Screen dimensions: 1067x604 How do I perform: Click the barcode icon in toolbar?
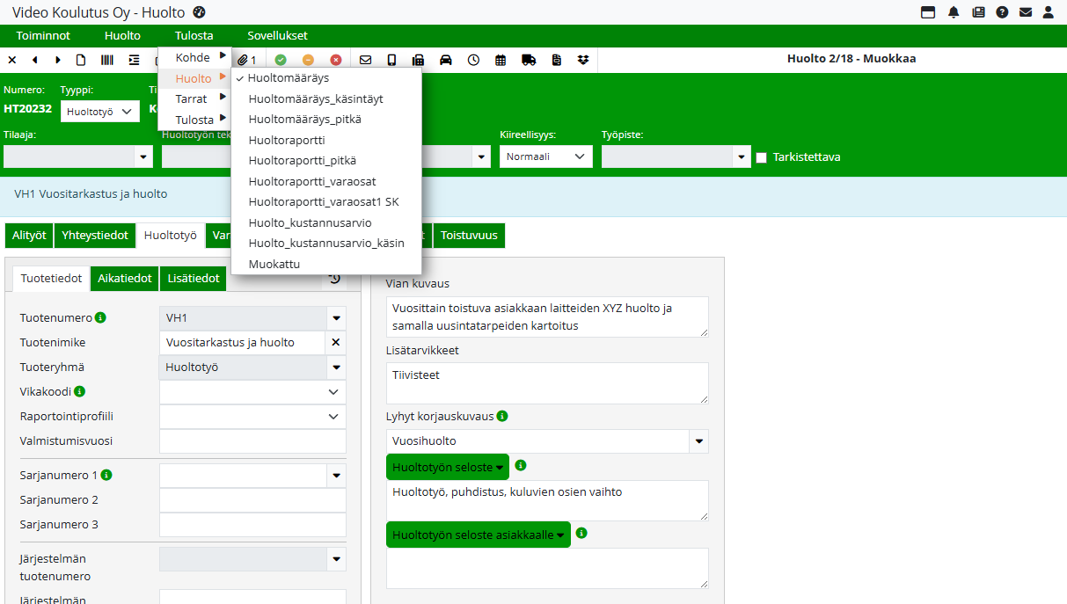(107, 60)
